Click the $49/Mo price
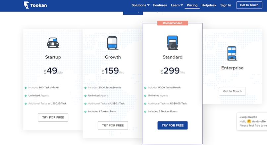Image resolution: width=267 pixels, height=145 pixels. (x=53, y=71)
